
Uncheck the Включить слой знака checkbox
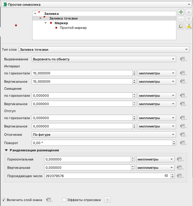pos(4,200)
